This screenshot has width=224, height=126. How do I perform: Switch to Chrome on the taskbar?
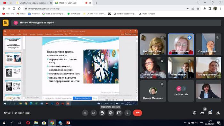[52, 123]
